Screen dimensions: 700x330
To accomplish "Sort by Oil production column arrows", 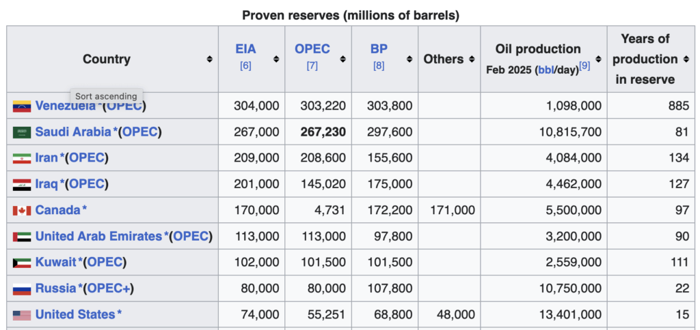I will point(599,59).
